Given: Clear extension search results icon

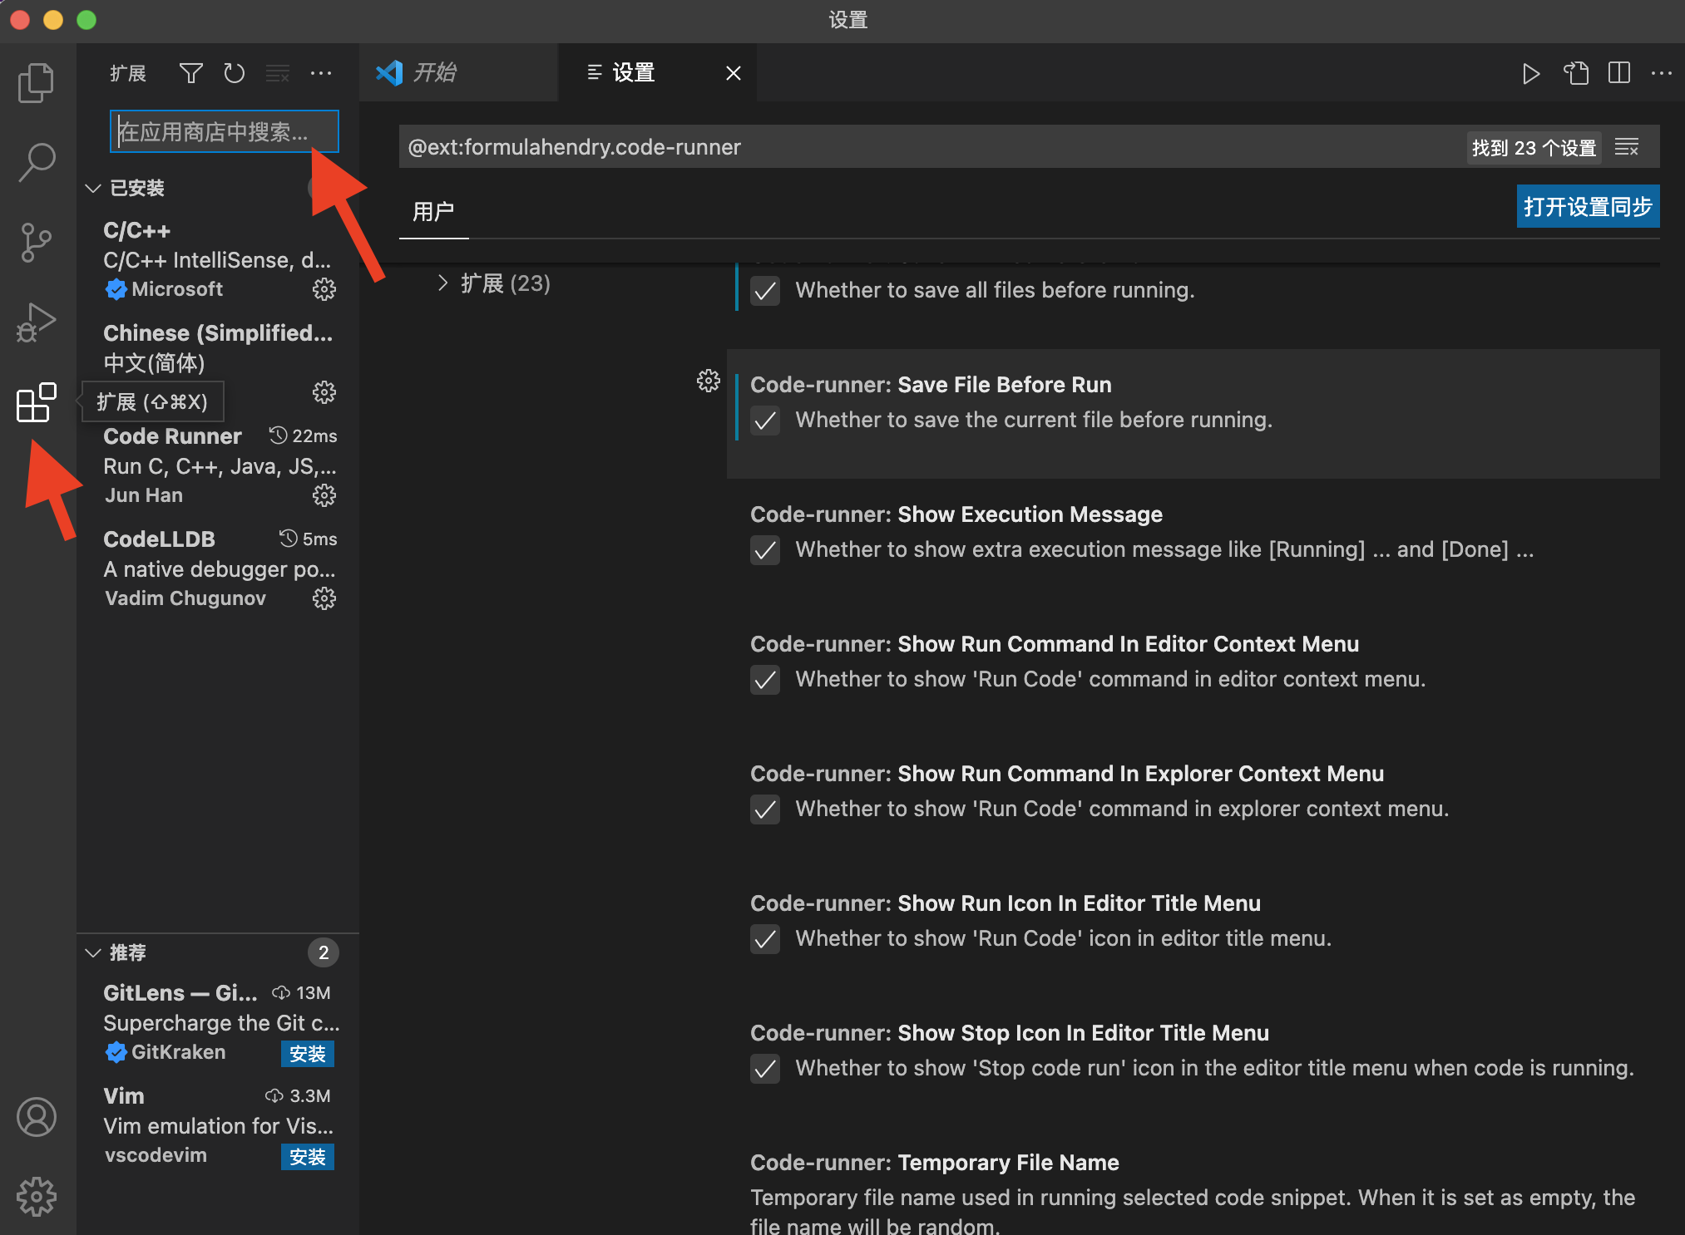Looking at the screenshot, I should 278,73.
